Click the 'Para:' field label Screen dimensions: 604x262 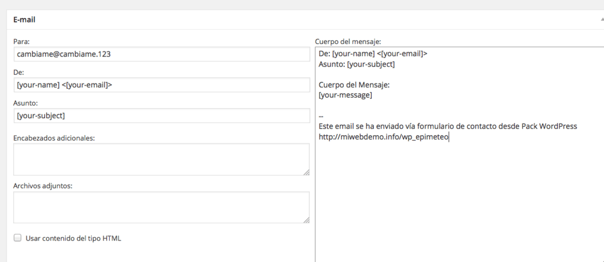click(x=21, y=41)
